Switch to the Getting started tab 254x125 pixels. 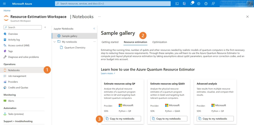coord(110,42)
